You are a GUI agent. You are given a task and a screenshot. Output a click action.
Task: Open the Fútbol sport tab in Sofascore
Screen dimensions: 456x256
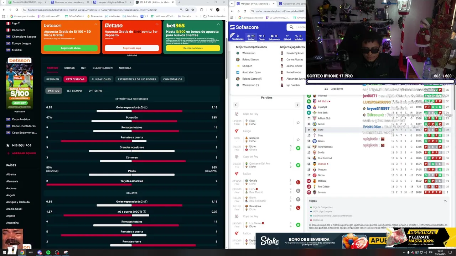[x=251, y=37]
